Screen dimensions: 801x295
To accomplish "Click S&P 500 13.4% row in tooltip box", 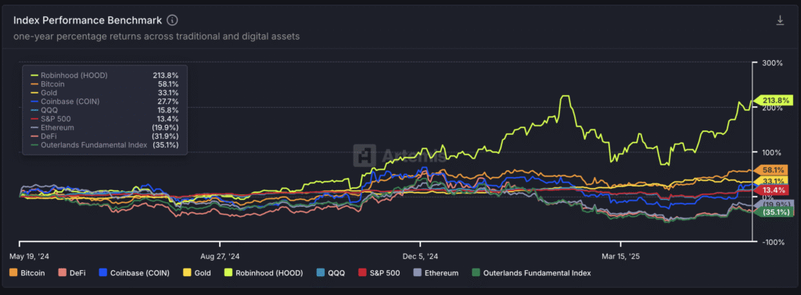I will [105, 119].
